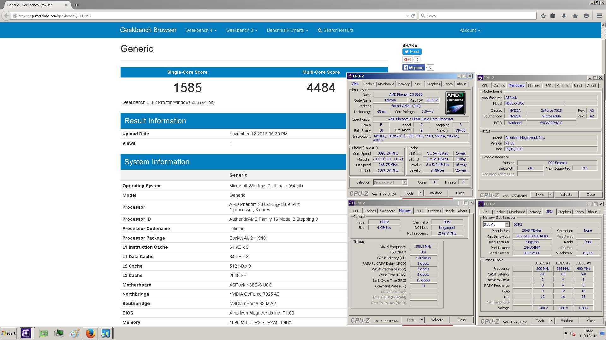Open Tools dropdown arrow in SPD window
Screen dimensions: 606x340
pyautogui.click(x=551, y=321)
